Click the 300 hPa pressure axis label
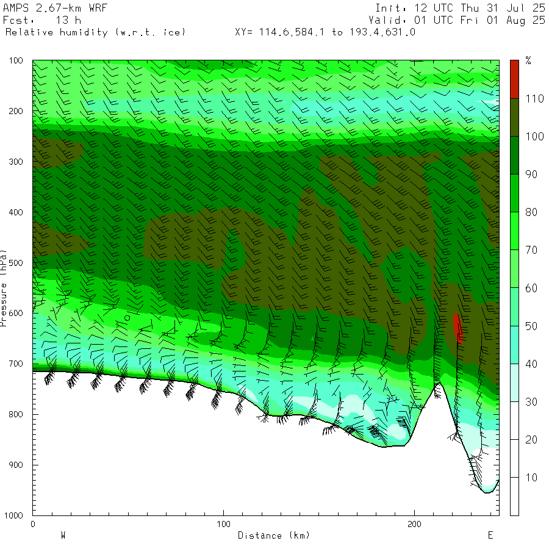This screenshot has height=549, width=549. pos(16,162)
